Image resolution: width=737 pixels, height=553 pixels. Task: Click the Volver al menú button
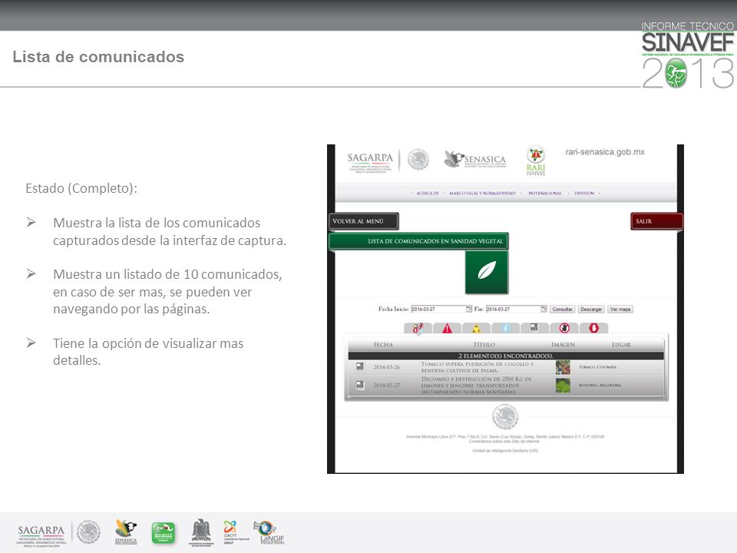point(364,221)
